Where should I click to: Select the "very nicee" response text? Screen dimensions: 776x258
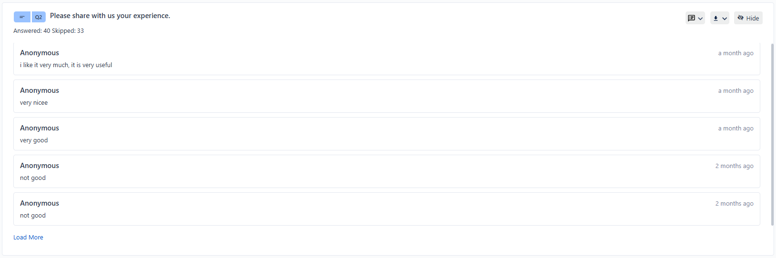pos(34,103)
